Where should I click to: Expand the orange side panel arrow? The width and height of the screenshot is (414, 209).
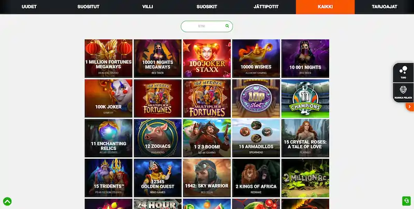pos(410,107)
